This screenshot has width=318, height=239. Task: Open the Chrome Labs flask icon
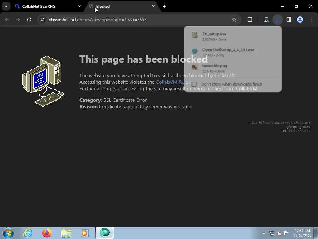tap(266, 20)
